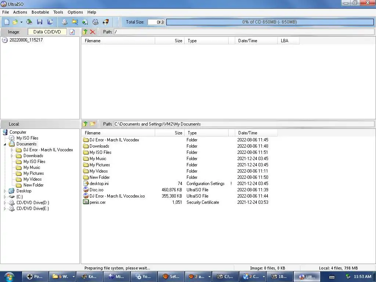This screenshot has height=282, width=376.
Task: Select Data CD/DVD image type field
Action: point(47,32)
